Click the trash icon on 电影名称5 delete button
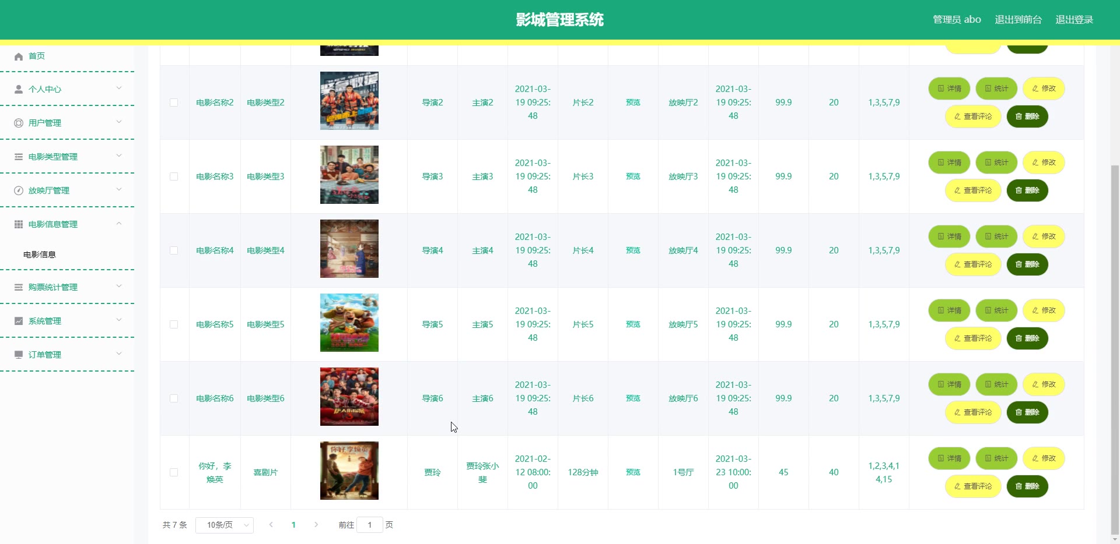Viewport: 1120px width, 544px height. coord(1019,338)
